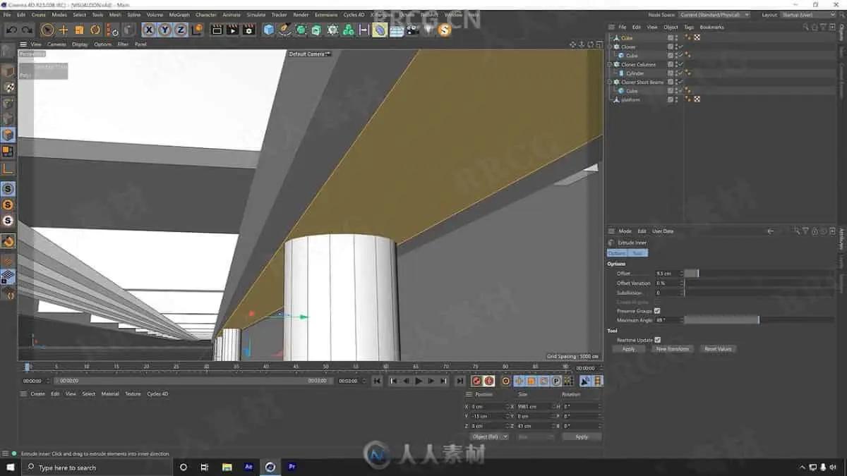Open the Object (Rel) coordinate dropdown
The image size is (847, 476).
490,437
